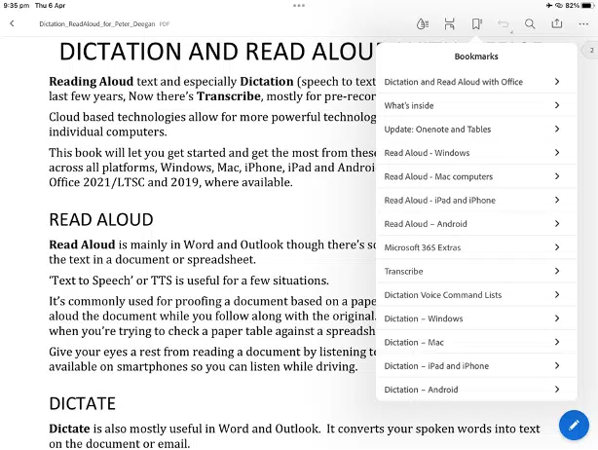This screenshot has width=598, height=450.
Task: Tap the undo arrow icon
Action: (x=504, y=24)
